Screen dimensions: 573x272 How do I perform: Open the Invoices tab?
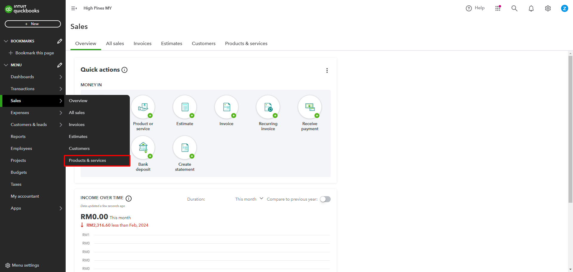[x=142, y=44]
